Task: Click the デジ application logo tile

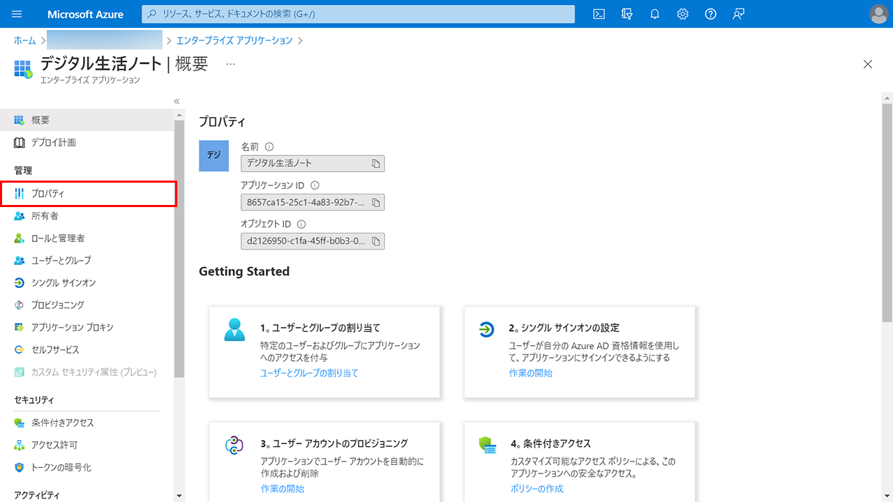Action: 214,155
